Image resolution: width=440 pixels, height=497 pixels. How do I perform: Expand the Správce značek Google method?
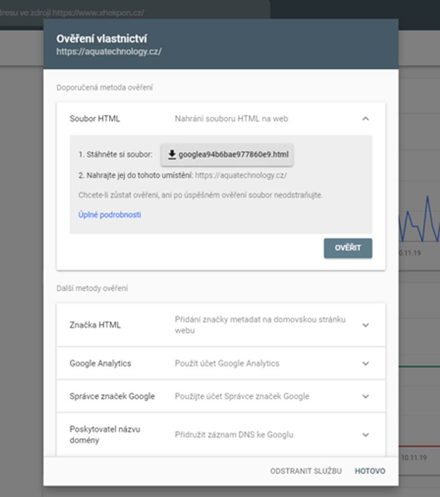tap(366, 396)
